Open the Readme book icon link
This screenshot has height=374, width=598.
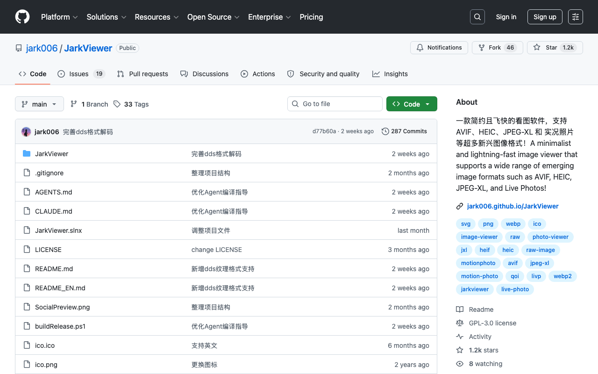point(460,309)
